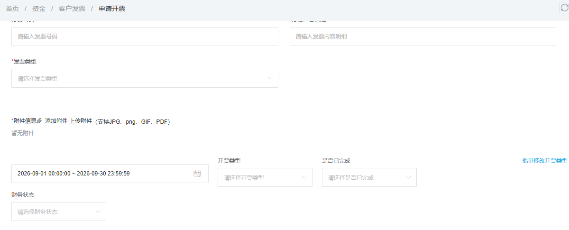
Task: Click the 财务状态 label
Action: [23, 195]
